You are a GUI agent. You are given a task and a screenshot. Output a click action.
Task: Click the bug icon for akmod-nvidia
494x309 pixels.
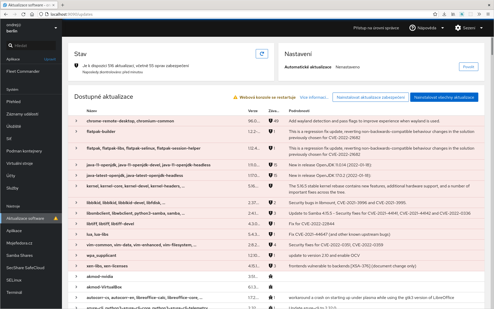coord(270,277)
